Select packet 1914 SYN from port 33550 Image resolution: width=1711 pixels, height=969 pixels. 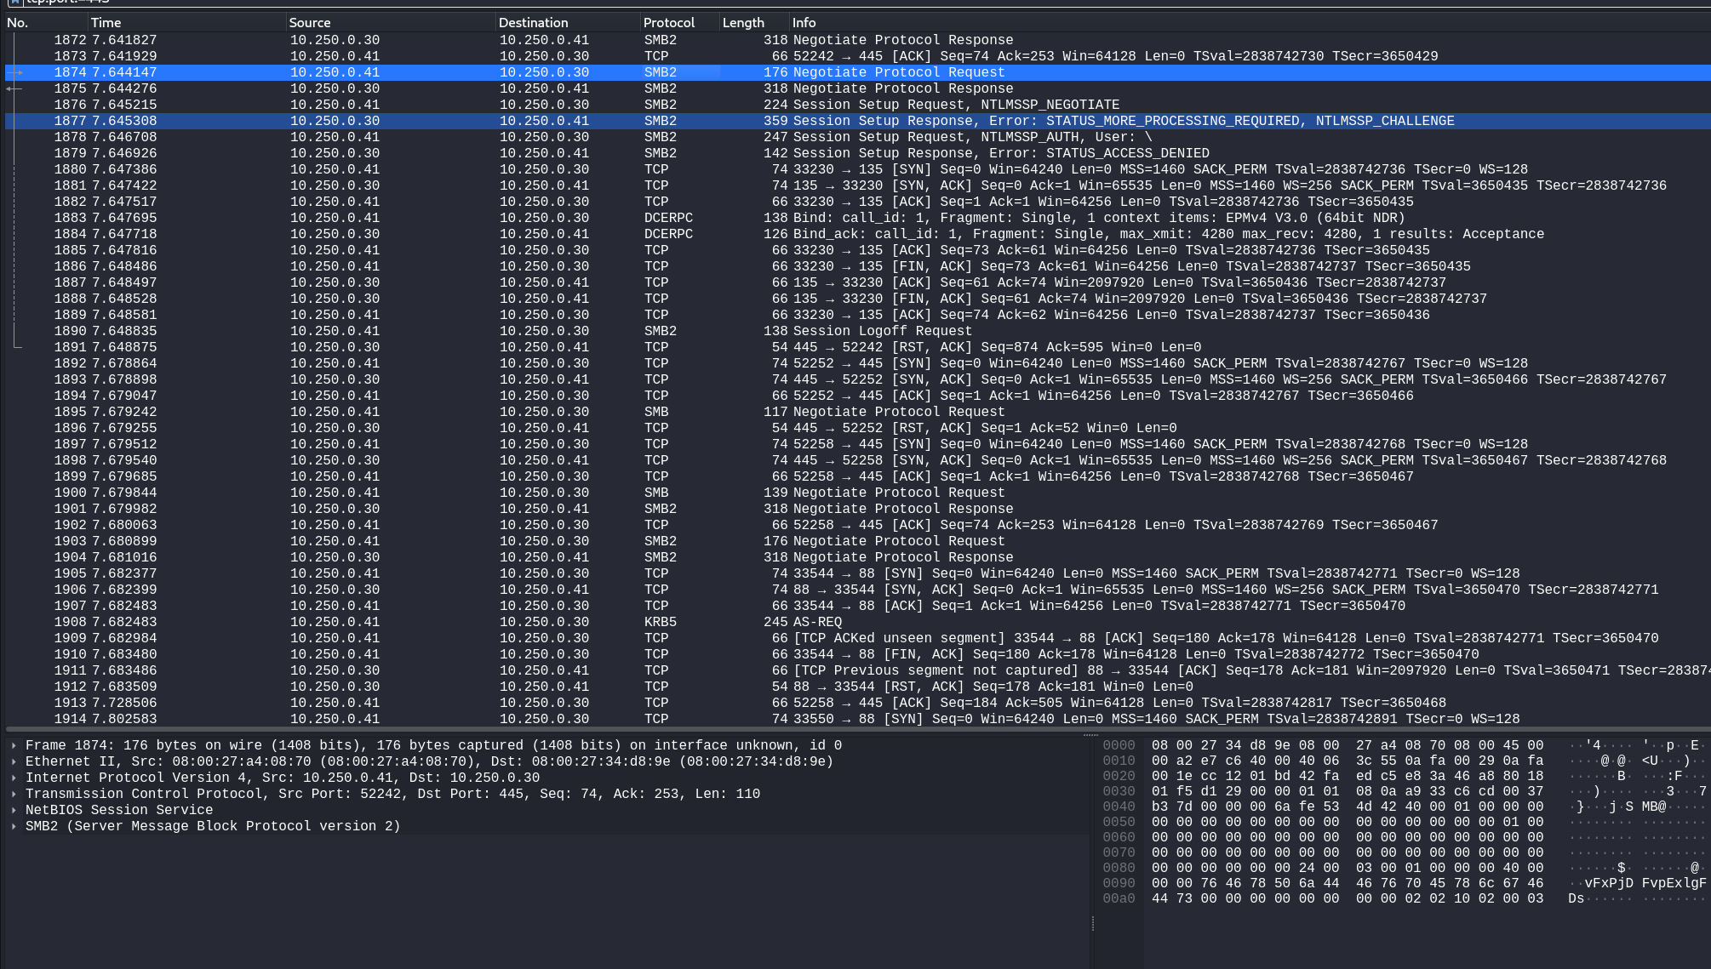click(857, 719)
